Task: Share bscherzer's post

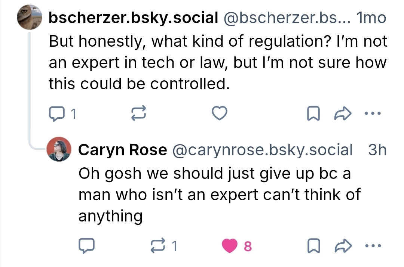Action: tap(342, 114)
